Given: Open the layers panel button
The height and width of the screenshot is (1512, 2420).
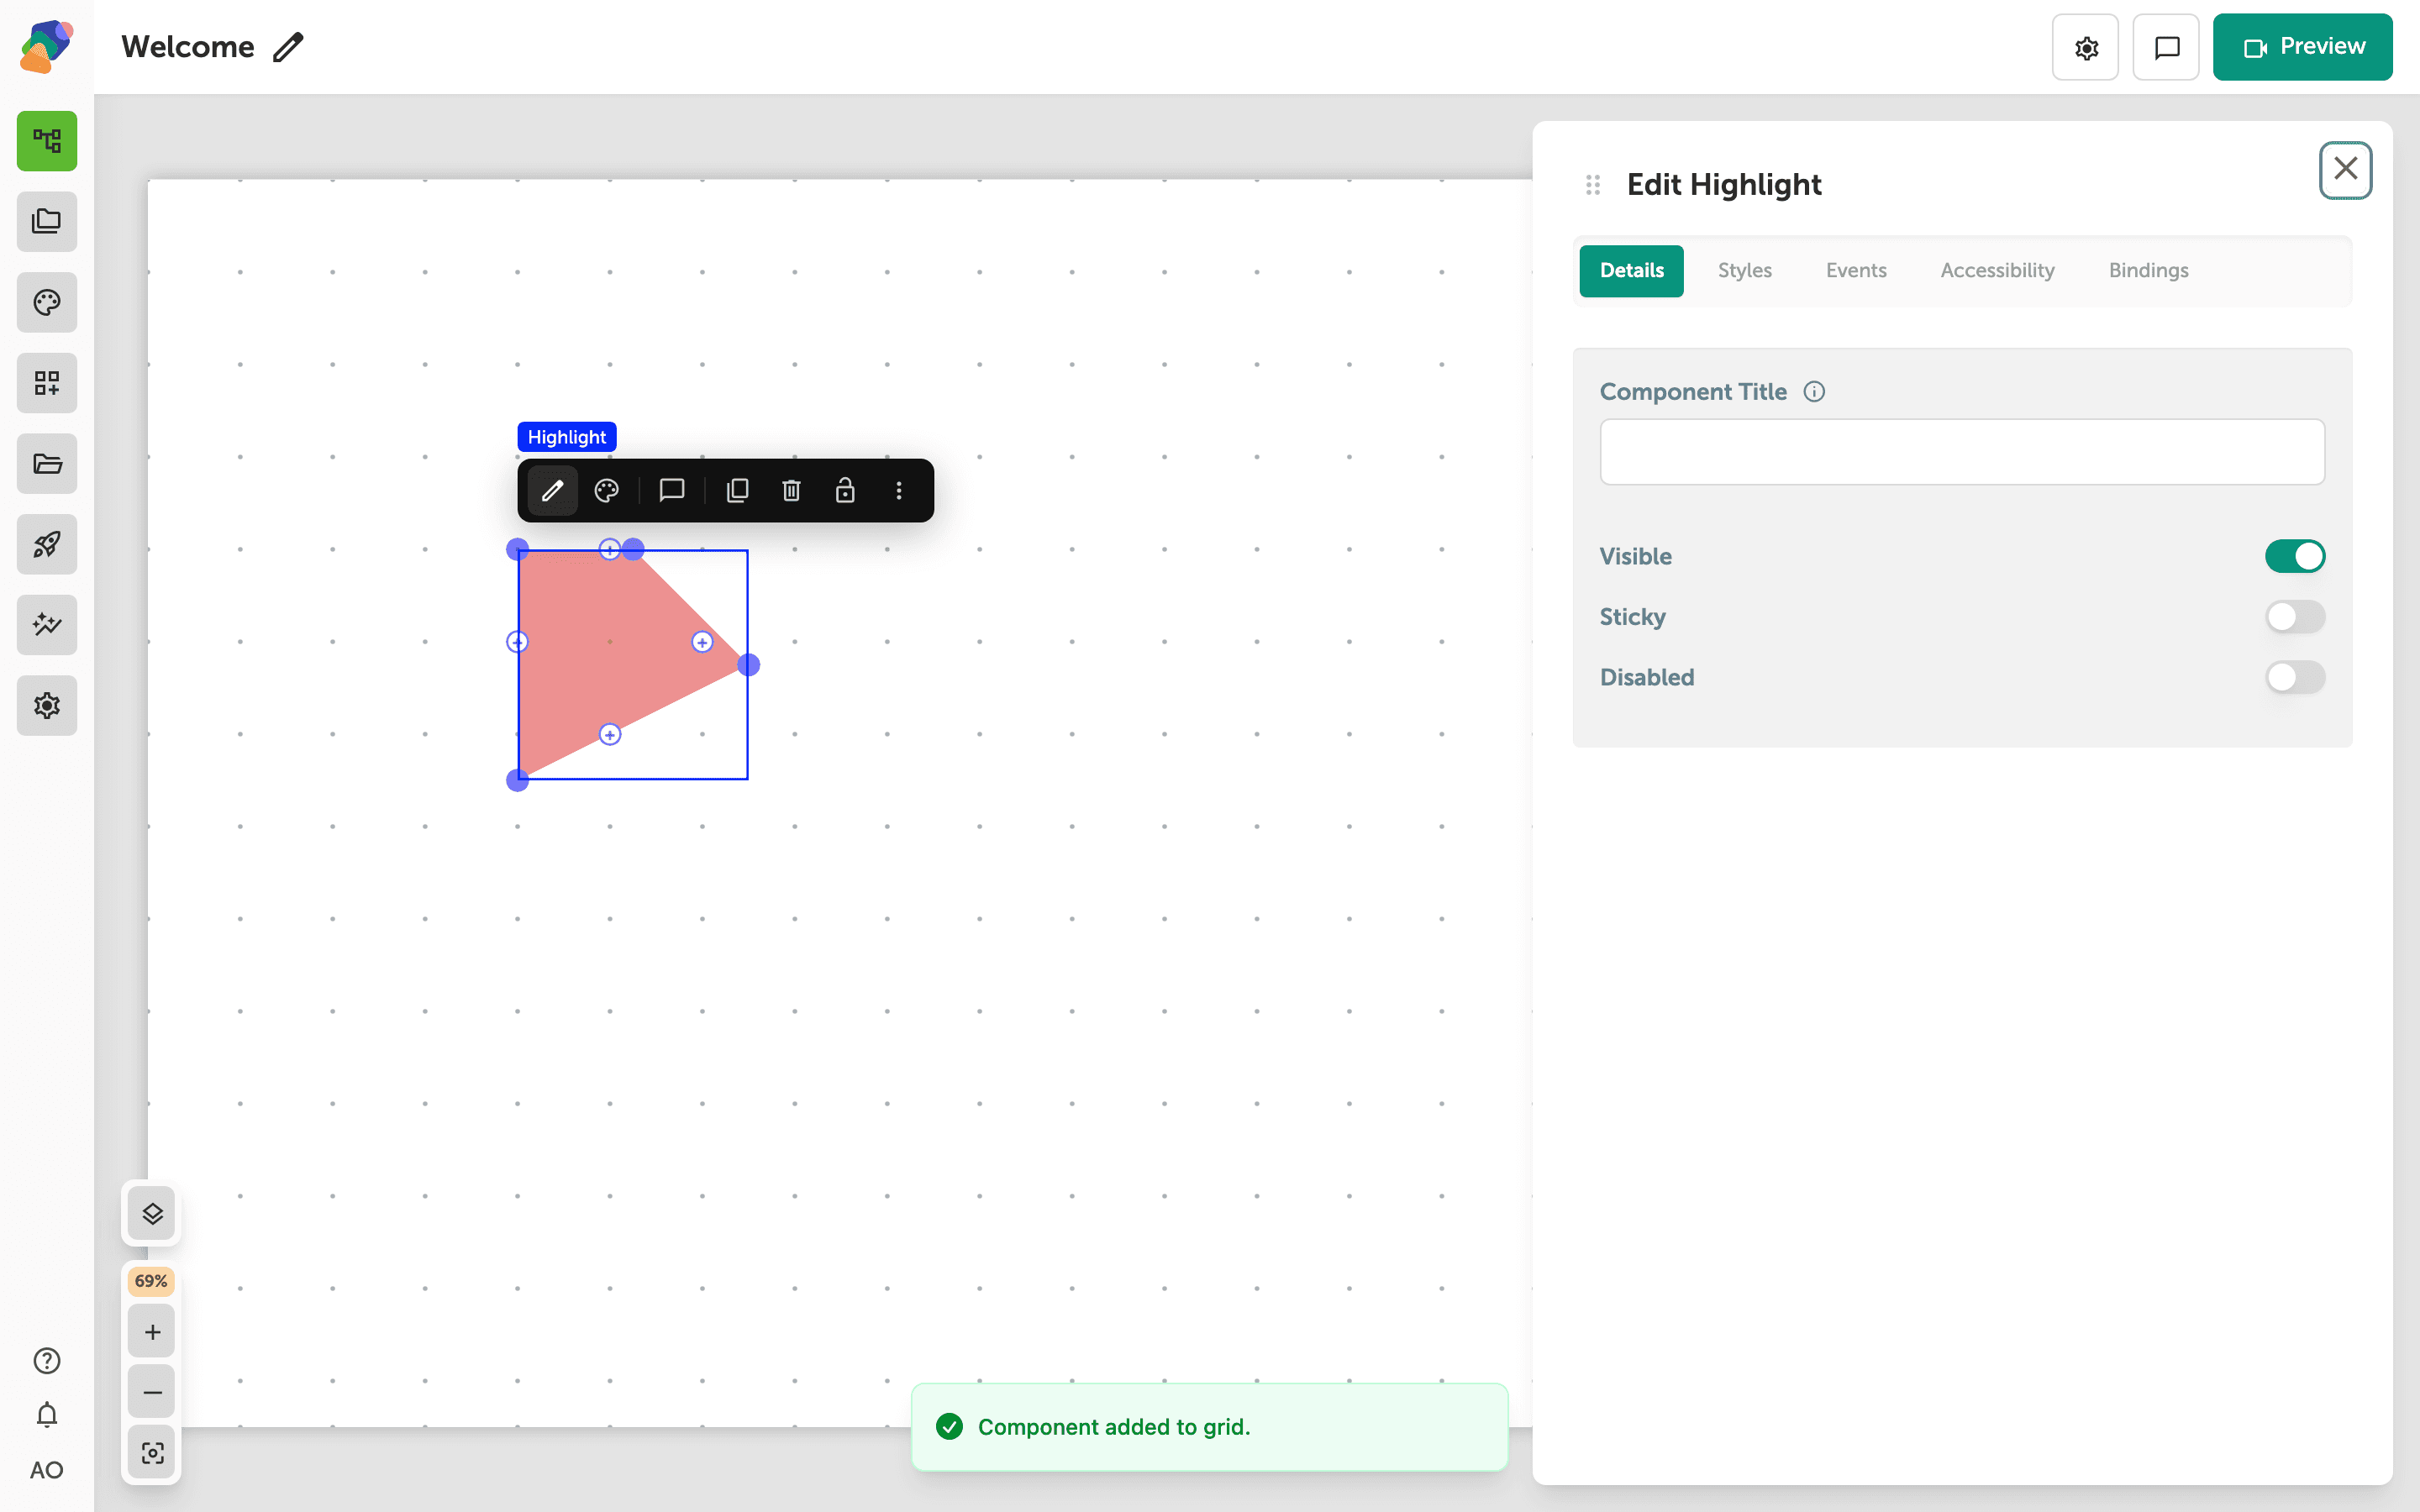Looking at the screenshot, I should click(152, 1214).
